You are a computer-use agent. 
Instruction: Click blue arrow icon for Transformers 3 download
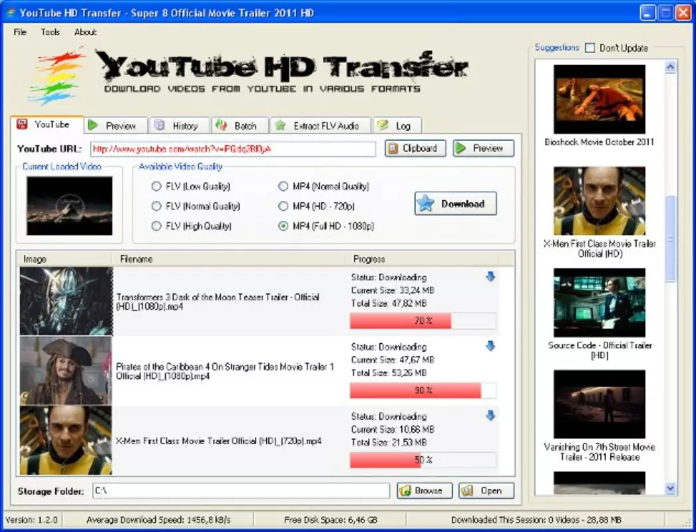(490, 277)
